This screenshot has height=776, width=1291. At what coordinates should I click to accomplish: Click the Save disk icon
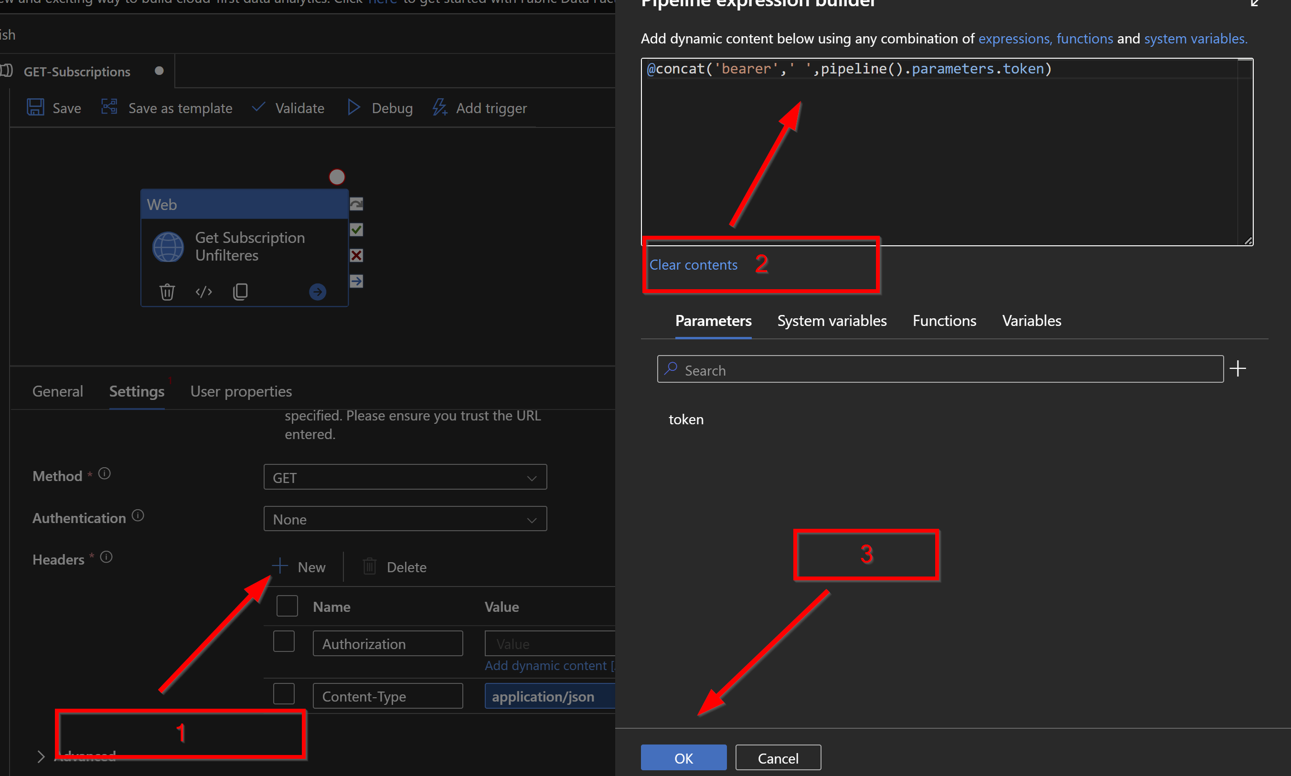click(36, 107)
